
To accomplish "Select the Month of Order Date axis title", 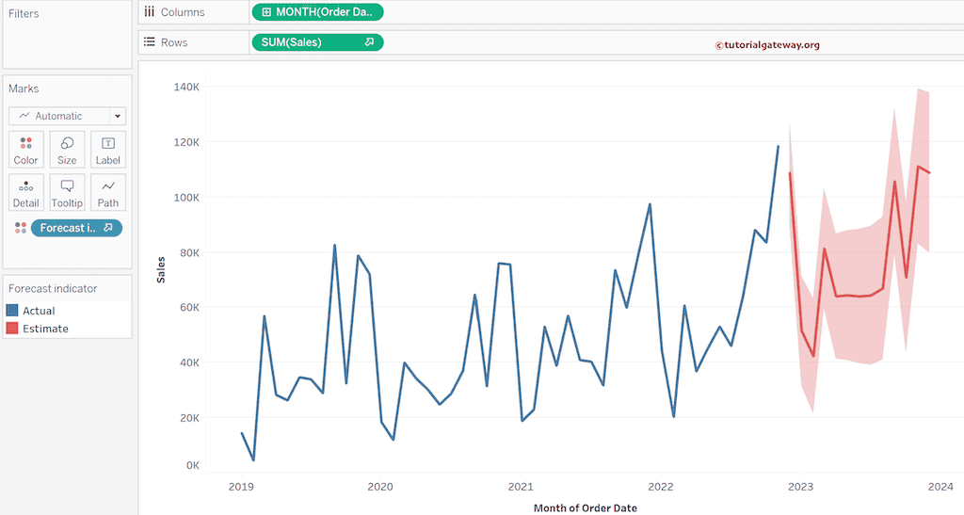I will [585, 507].
